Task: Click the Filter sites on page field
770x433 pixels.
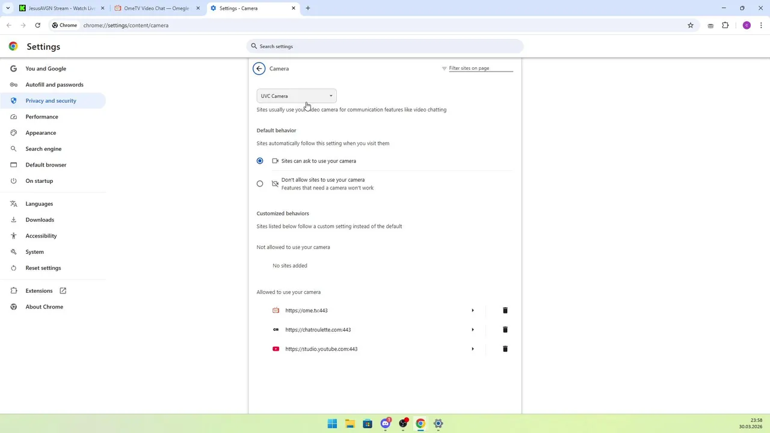Action: [481, 68]
